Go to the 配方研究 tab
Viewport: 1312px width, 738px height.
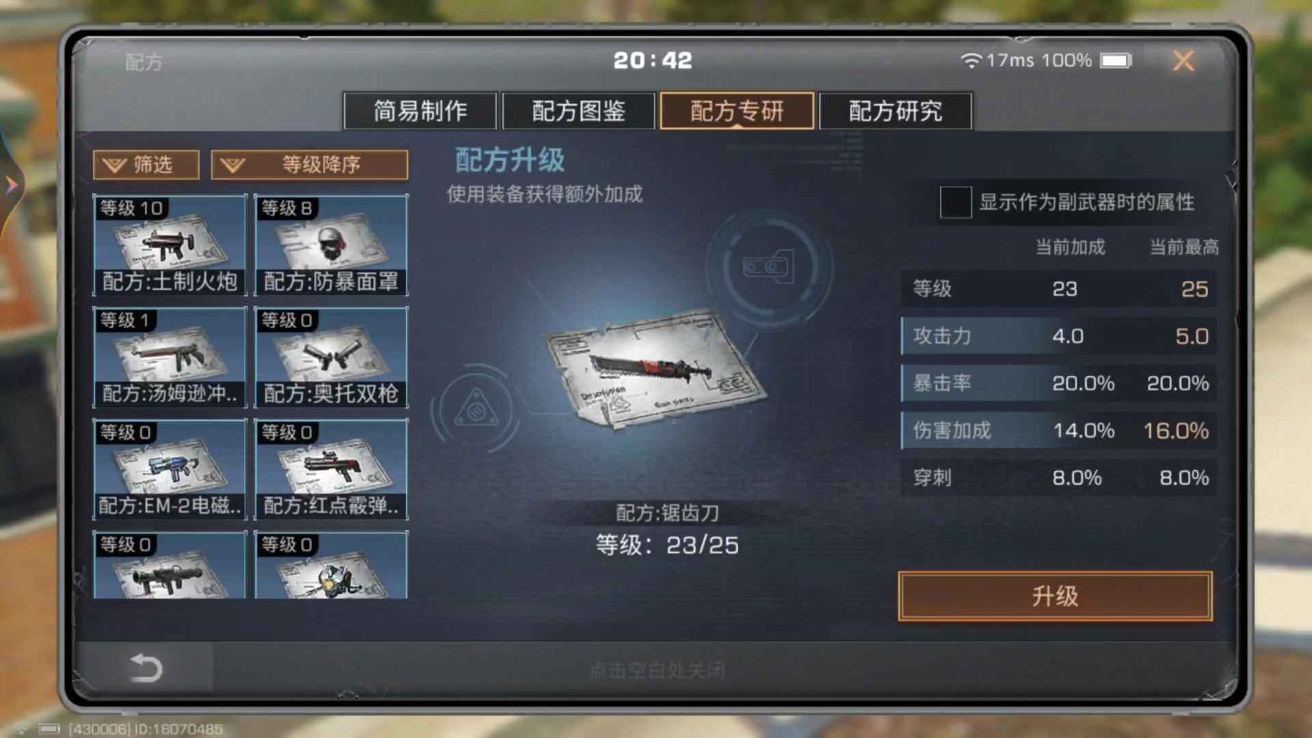pos(895,111)
